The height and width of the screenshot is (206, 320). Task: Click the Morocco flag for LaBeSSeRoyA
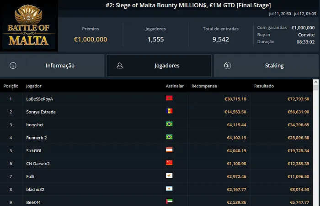point(169,98)
